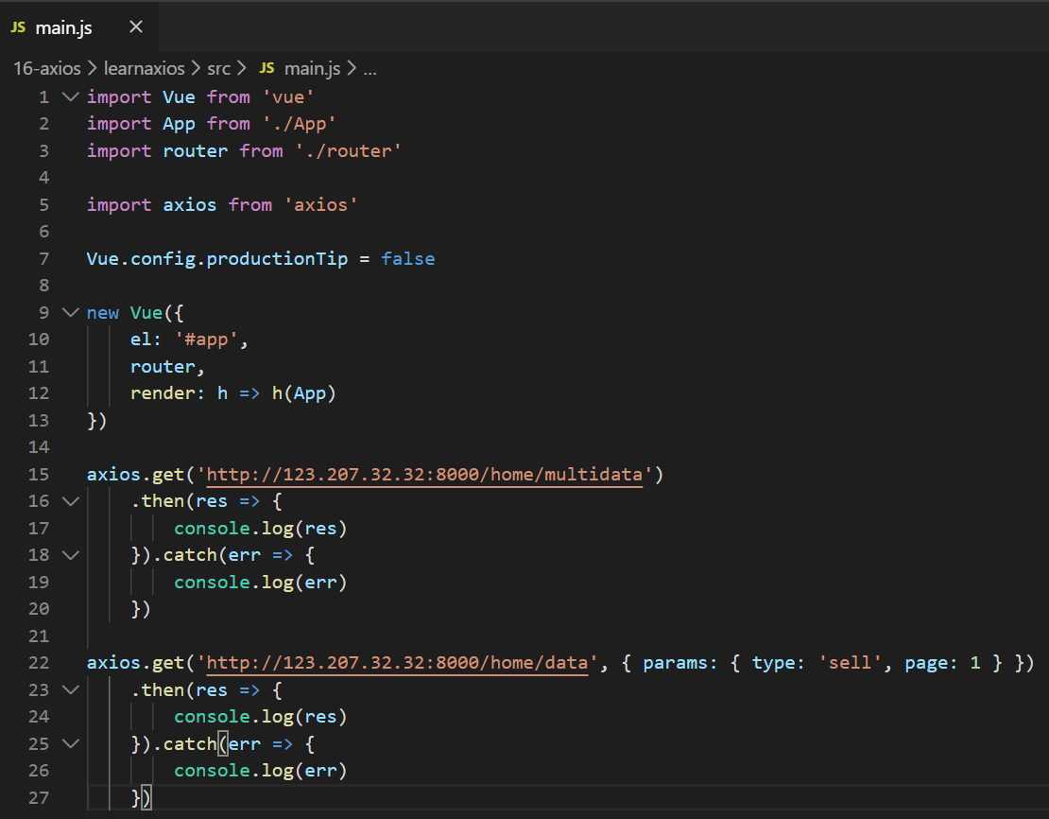This screenshot has width=1049, height=819.
Task: Click the JS file icon in the main.js tab
Action: click(x=18, y=26)
